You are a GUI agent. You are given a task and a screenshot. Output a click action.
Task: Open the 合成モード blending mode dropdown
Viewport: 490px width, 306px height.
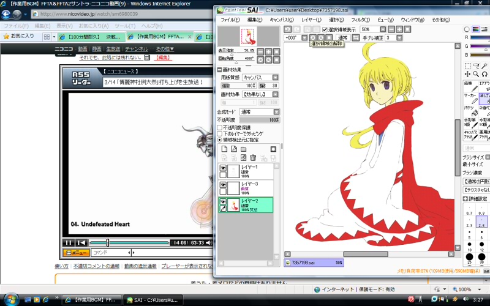277,112
